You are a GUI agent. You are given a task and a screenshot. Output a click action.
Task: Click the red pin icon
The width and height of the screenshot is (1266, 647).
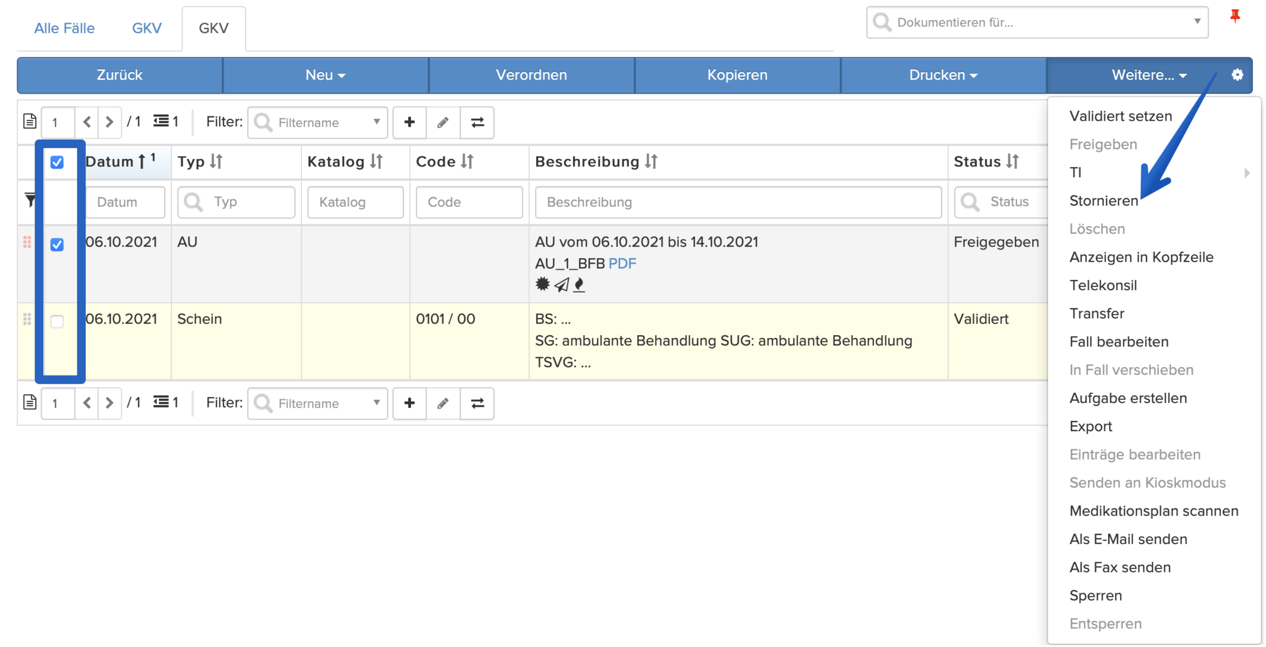pos(1235,17)
